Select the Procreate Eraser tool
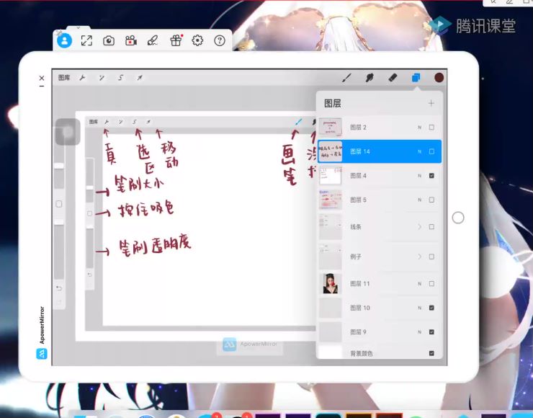Viewport: 533px width, 418px height. click(x=393, y=78)
